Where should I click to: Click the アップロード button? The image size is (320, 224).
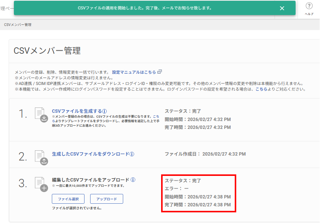click(x=107, y=199)
